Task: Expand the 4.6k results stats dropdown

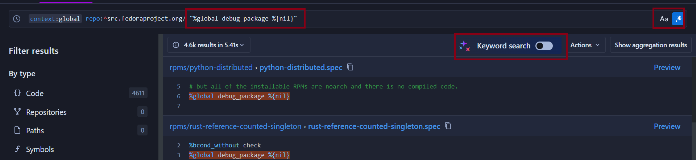Action: tap(209, 45)
